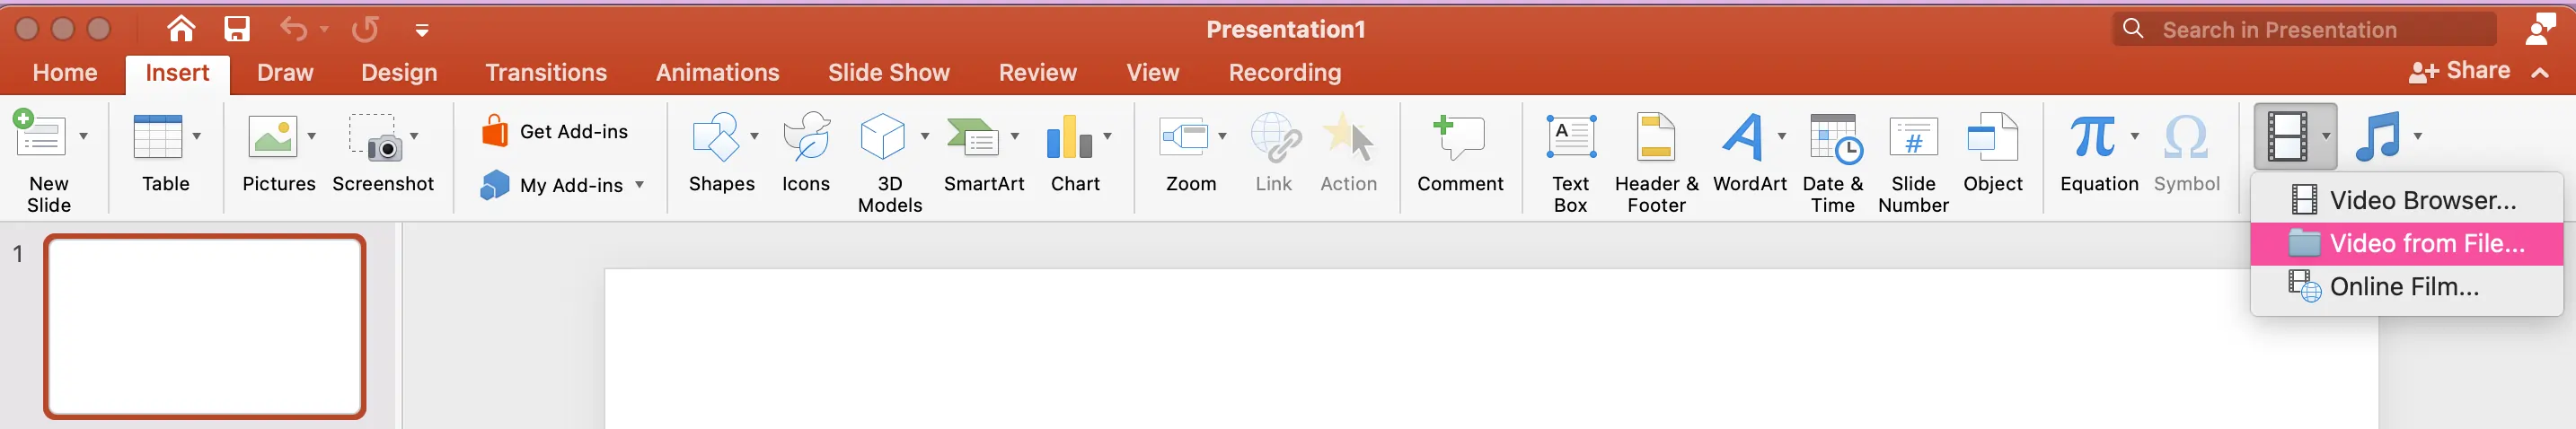Screen dimensions: 2576x429
Task: Expand the My Add-ins dropdown
Action: click(639, 185)
